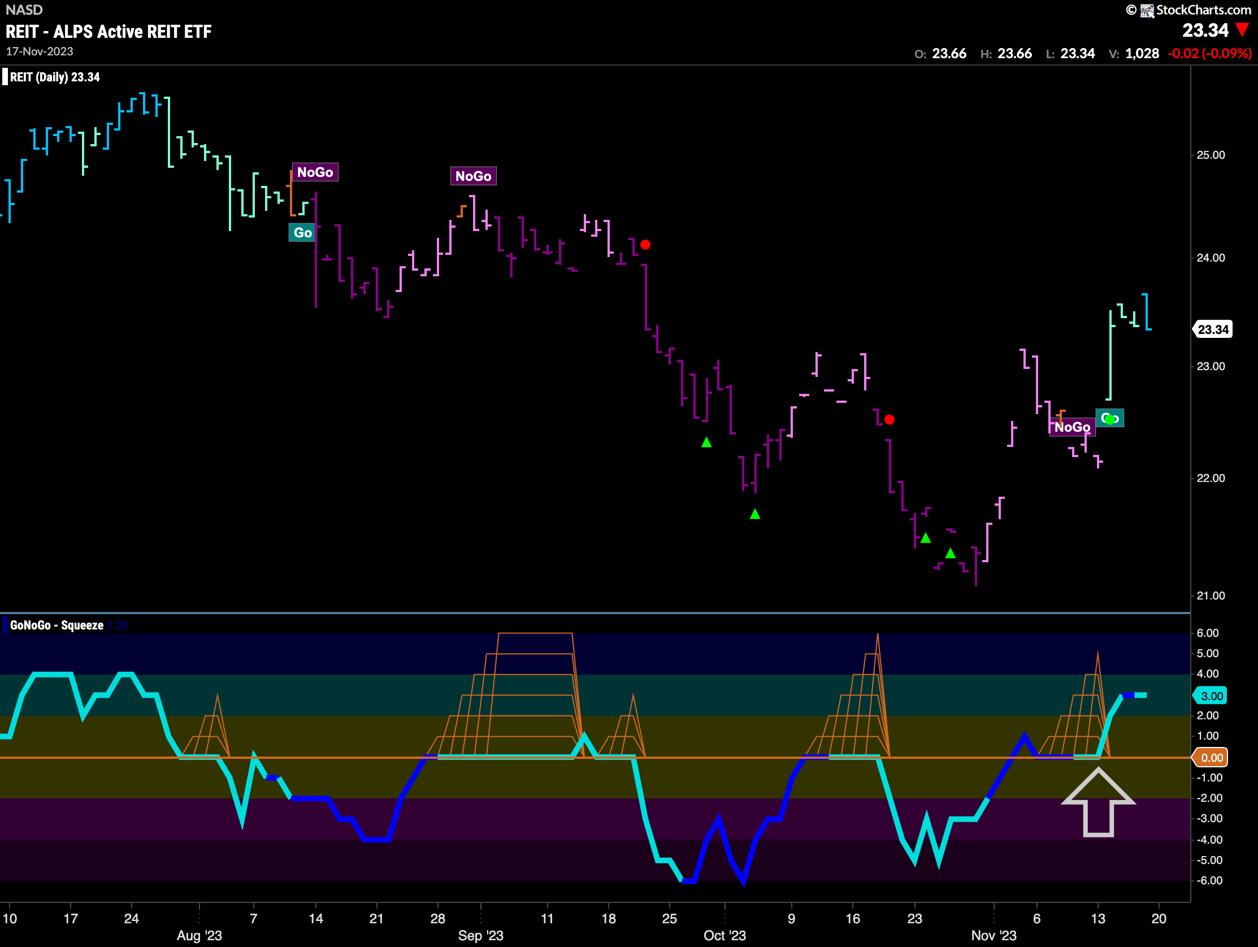Click the NASD exchange label
Image resolution: width=1258 pixels, height=947 pixels.
[x=24, y=10]
